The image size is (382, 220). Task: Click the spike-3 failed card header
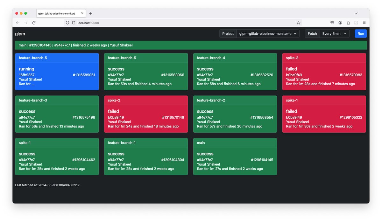click(324, 58)
